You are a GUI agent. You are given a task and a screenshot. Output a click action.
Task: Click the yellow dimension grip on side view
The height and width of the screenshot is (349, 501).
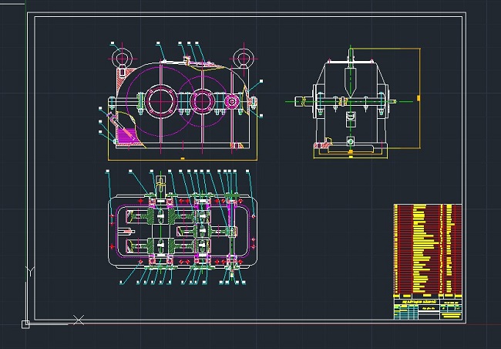[x=419, y=98]
